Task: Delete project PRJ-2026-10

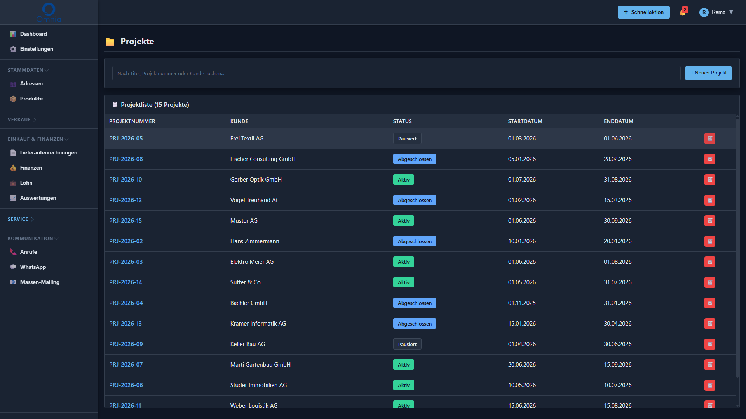Action: [x=709, y=180]
